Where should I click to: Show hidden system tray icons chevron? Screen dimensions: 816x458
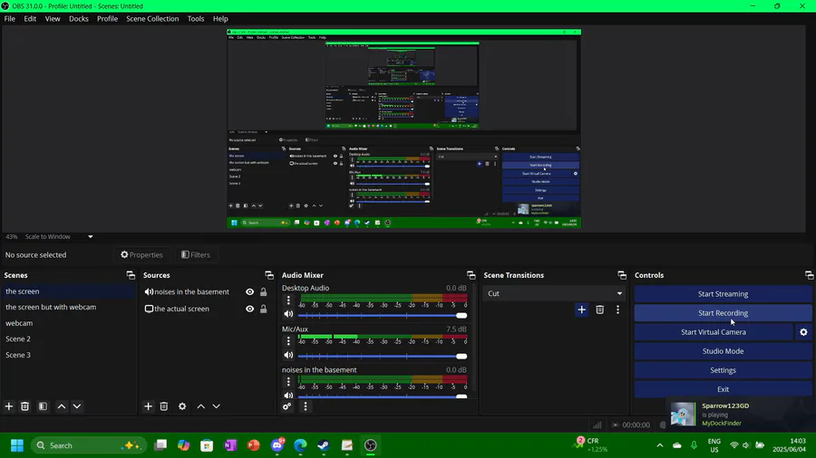pyautogui.click(x=660, y=445)
